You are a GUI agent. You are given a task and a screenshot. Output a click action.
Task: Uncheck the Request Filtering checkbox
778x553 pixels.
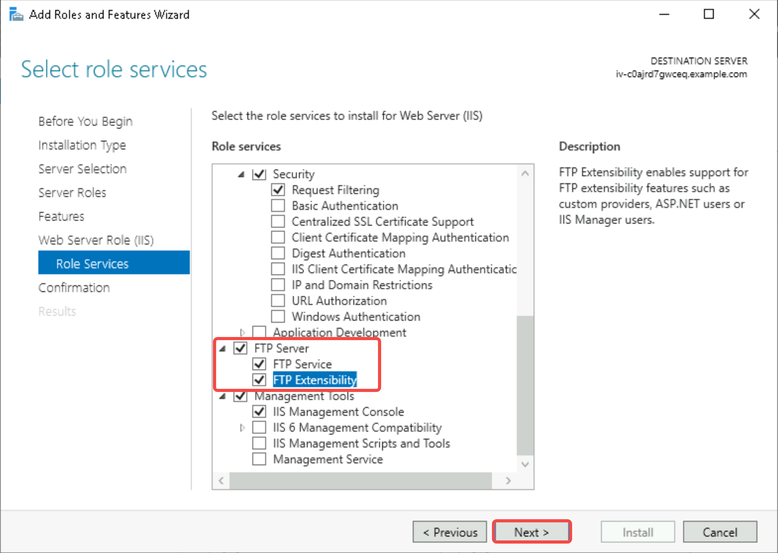[x=278, y=190]
